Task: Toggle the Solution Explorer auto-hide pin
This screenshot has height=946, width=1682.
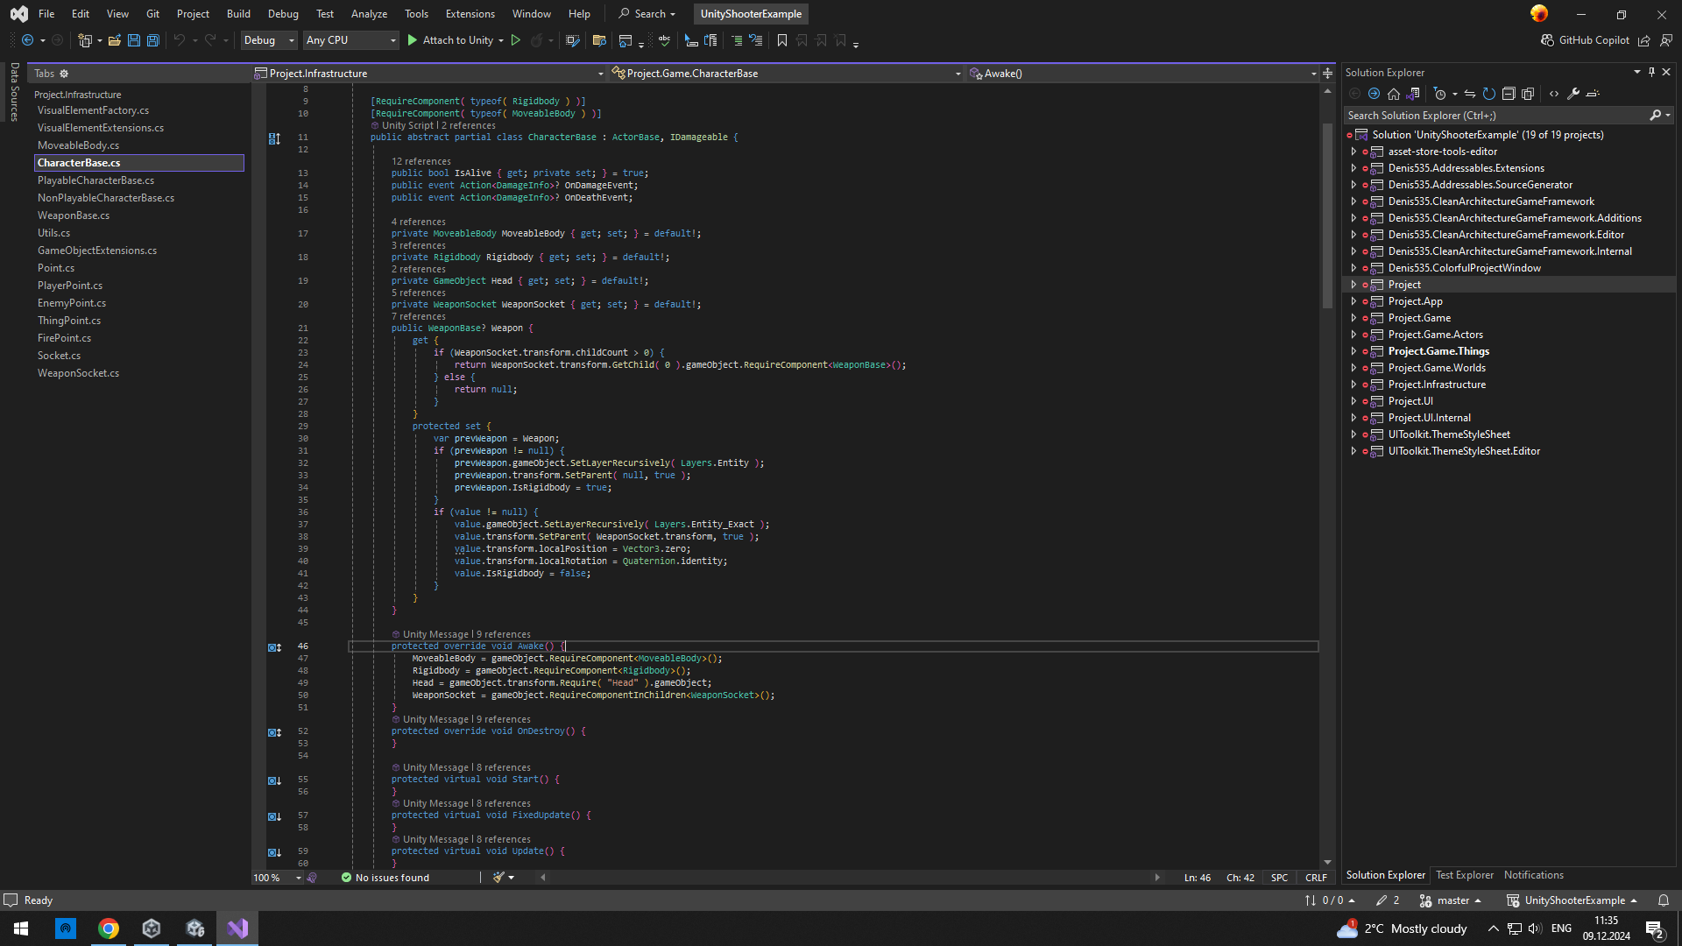Action: (1651, 73)
